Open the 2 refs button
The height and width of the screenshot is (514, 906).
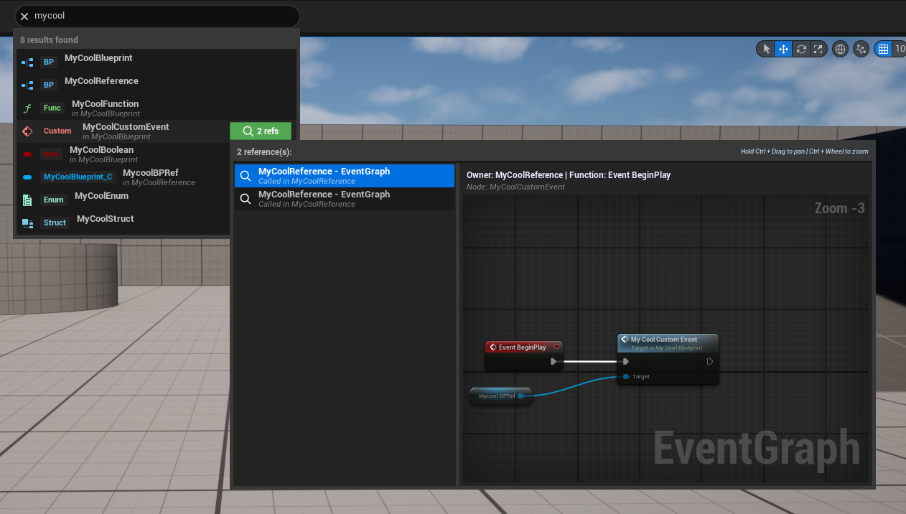(x=261, y=131)
